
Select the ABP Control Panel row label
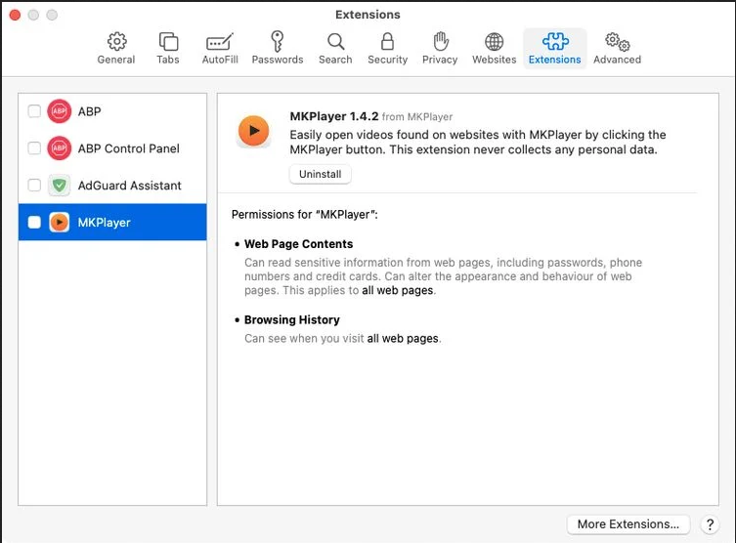pos(129,148)
